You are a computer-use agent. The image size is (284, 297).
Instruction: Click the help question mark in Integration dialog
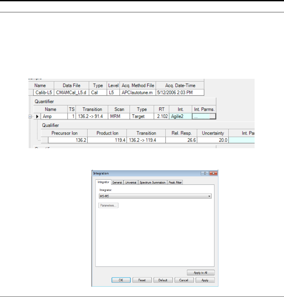point(205,173)
